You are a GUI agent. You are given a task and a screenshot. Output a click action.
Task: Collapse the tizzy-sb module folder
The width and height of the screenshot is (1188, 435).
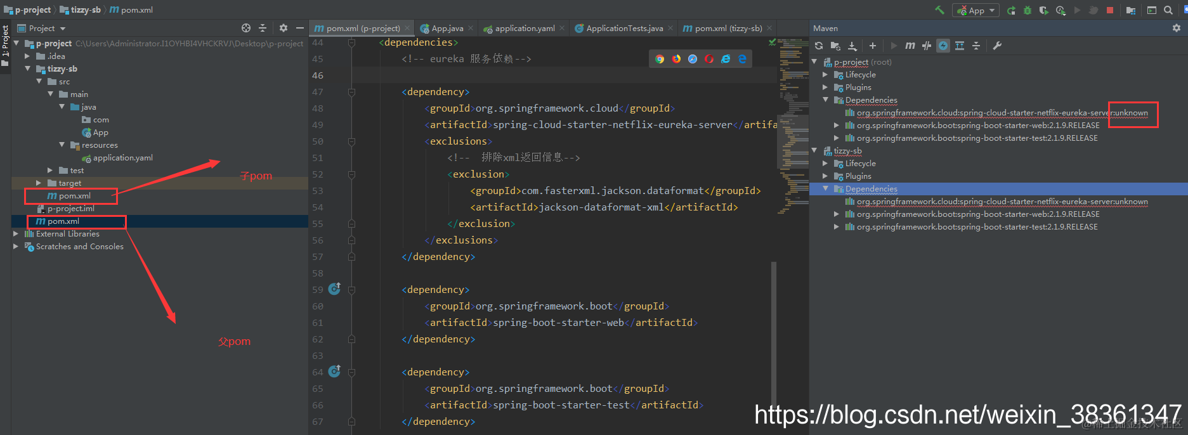coord(27,68)
